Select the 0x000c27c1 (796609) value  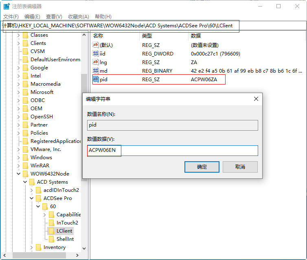215,54
